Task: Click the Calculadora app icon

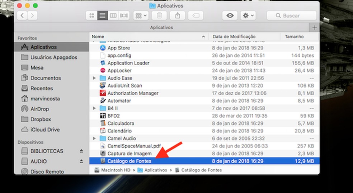Action: click(x=103, y=123)
